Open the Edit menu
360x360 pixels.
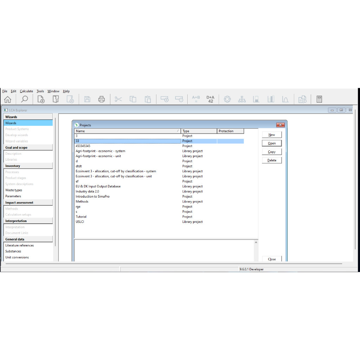(x=14, y=91)
